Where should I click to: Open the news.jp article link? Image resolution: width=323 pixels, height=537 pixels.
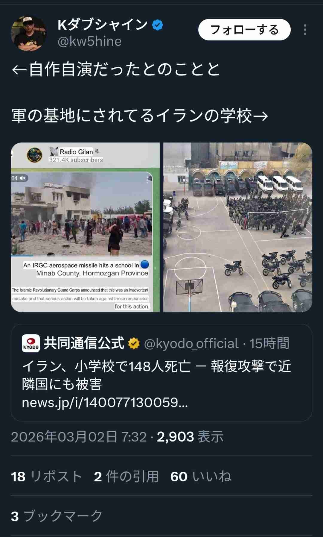coord(105,403)
